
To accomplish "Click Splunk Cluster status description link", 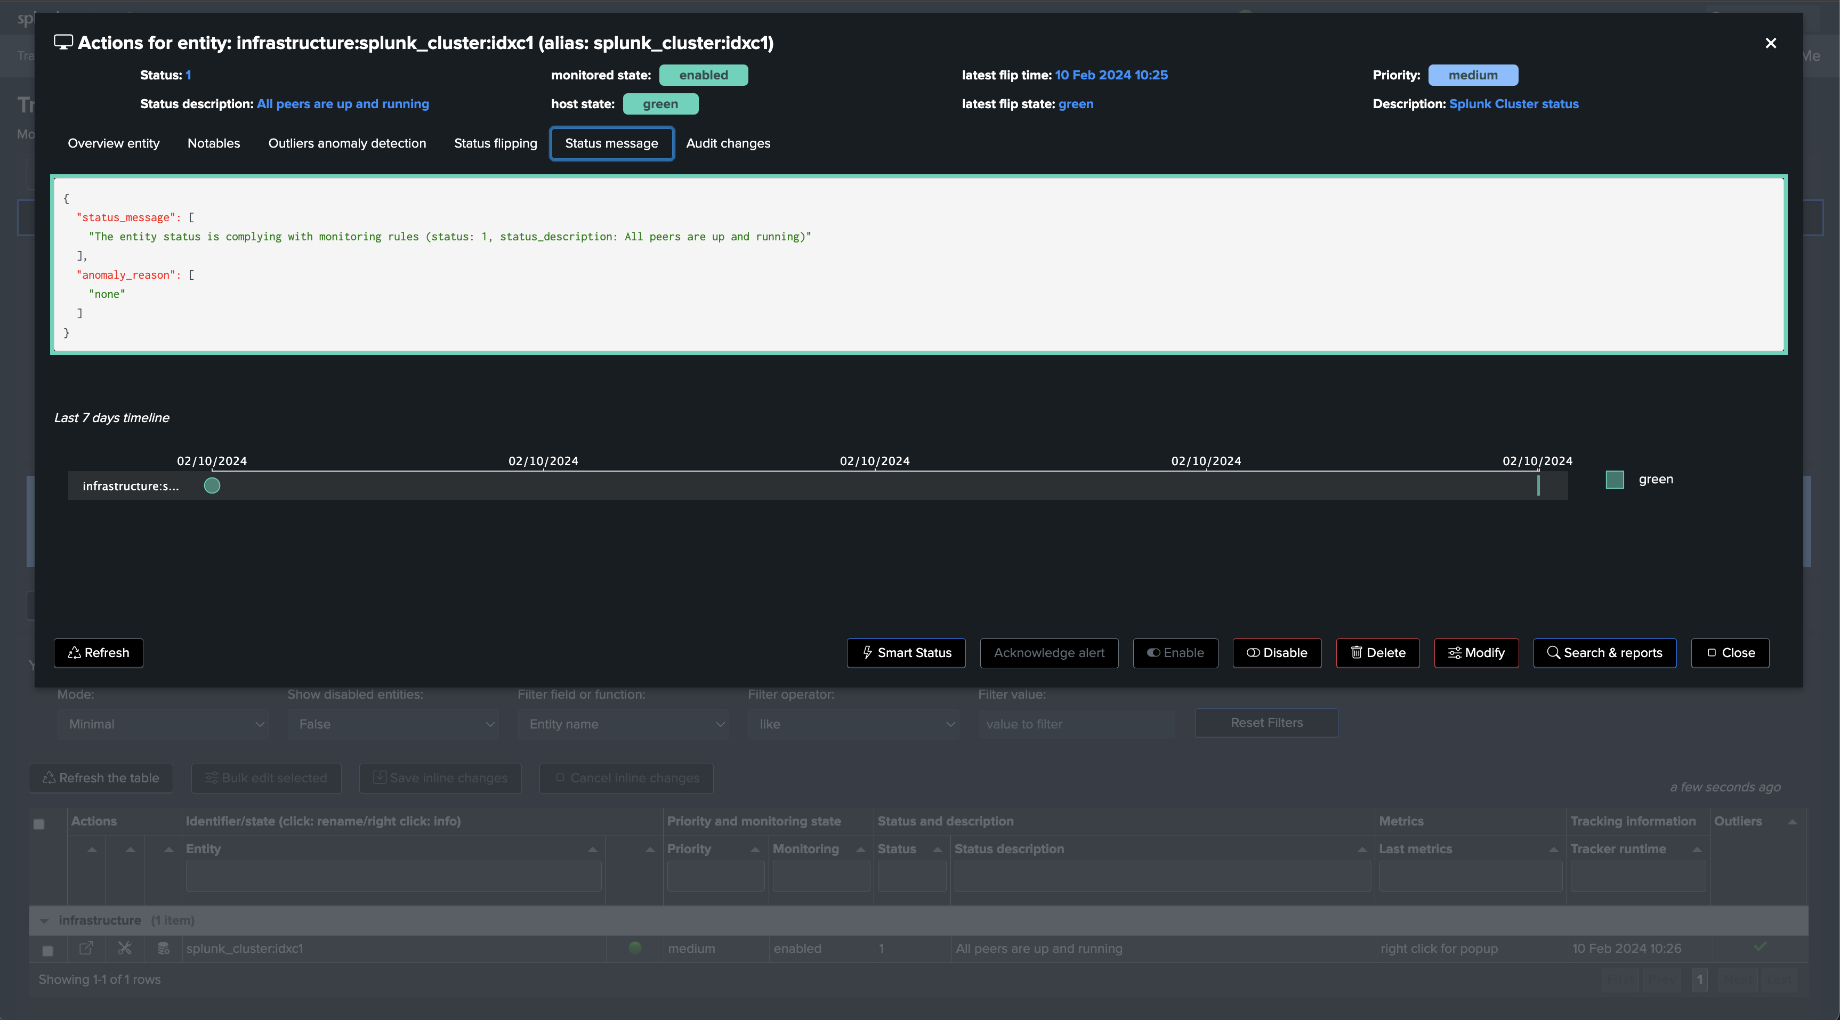I will click(1514, 104).
